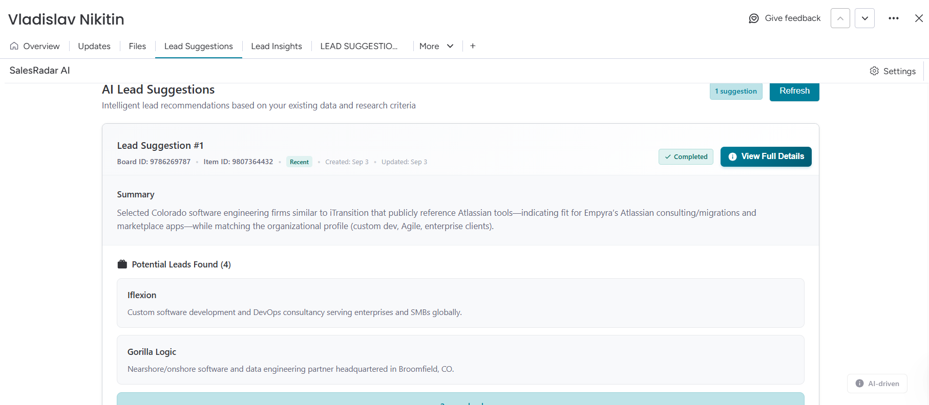Viewport: 929px width, 405px height.
Task: Switch to the Lead Insights tab
Action: coord(277,46)
